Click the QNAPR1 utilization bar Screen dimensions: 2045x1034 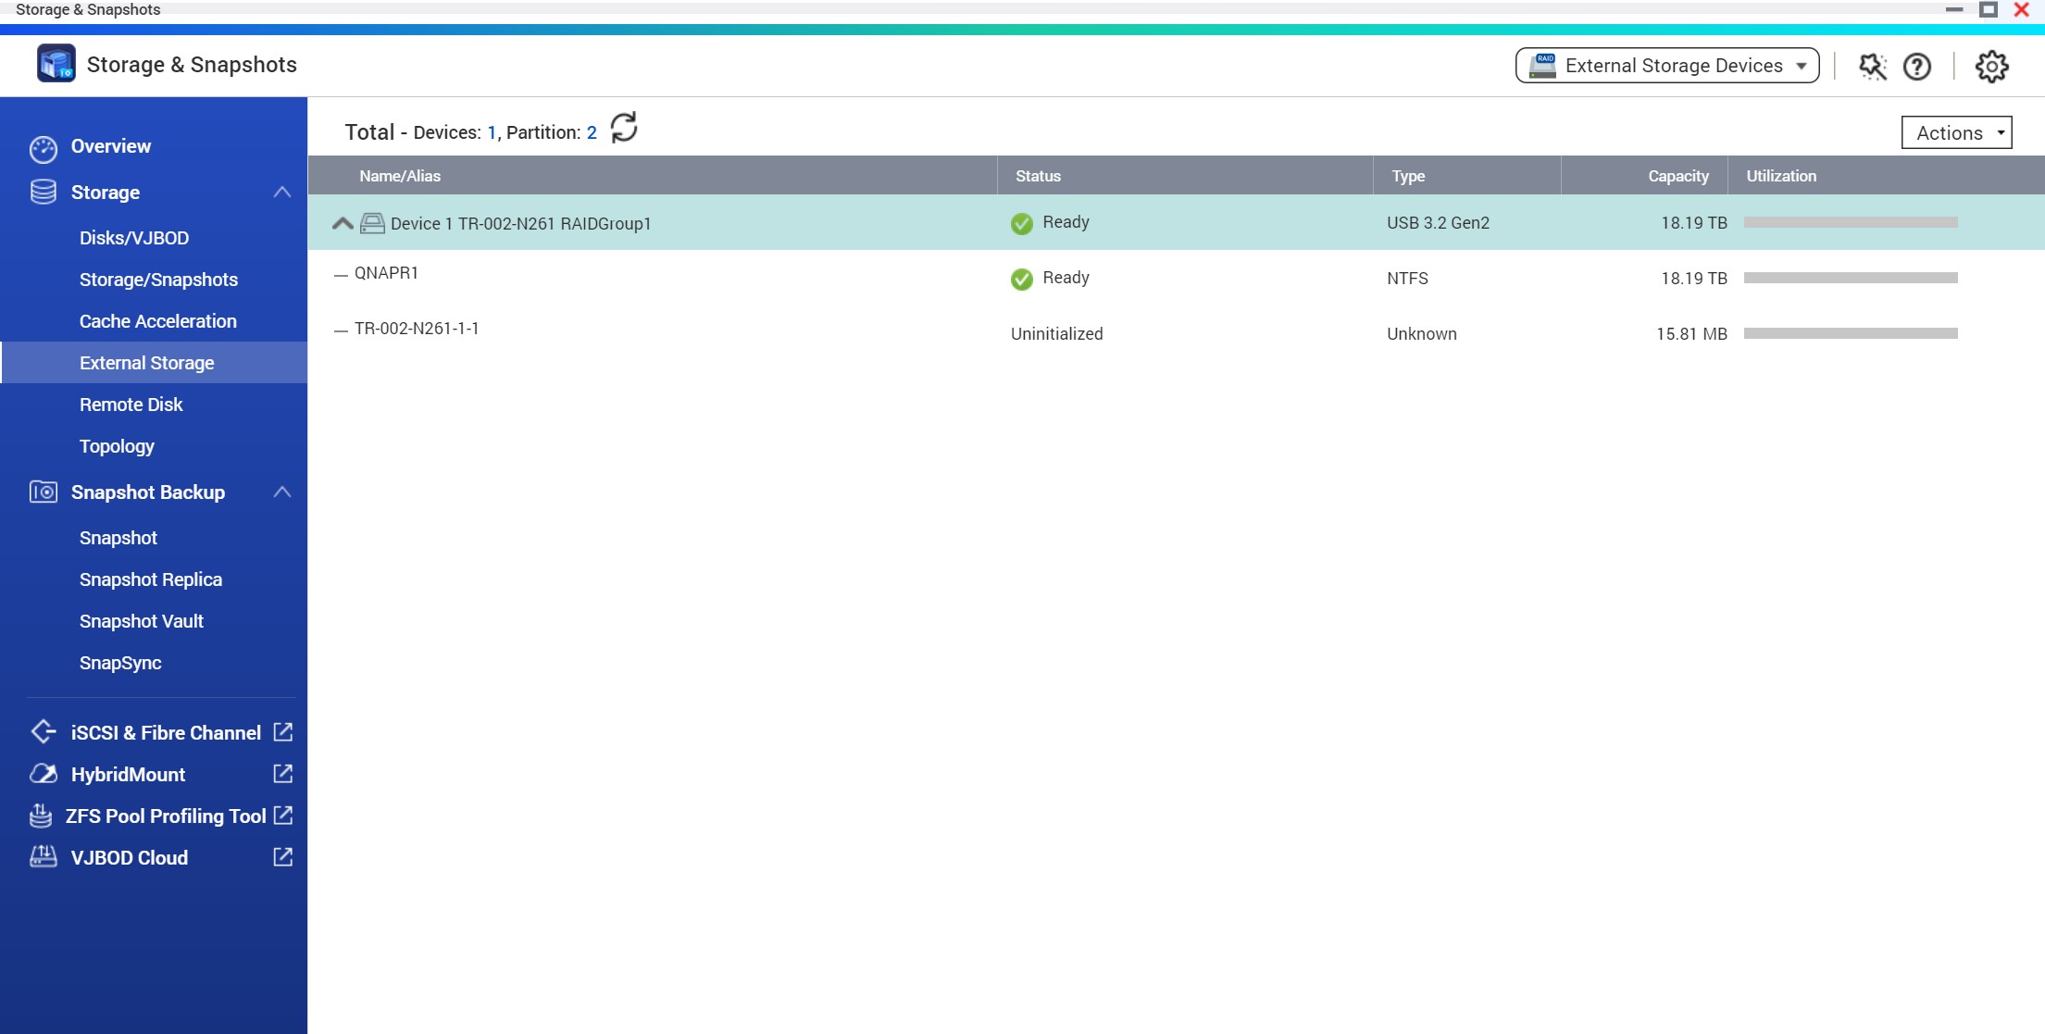tap(1850, 278)
